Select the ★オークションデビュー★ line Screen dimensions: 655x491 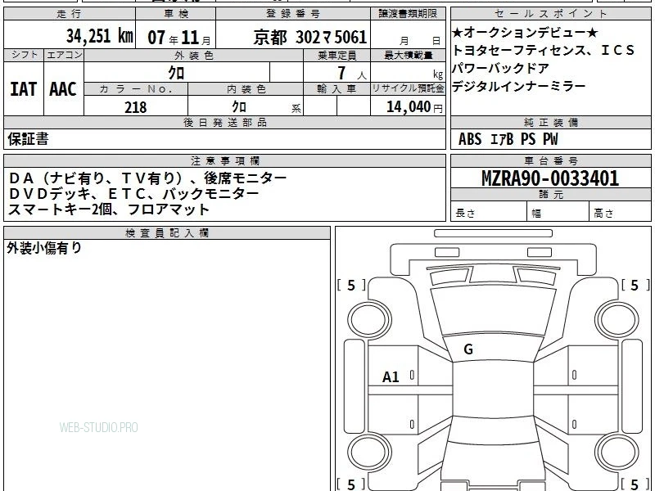[525, 33]
